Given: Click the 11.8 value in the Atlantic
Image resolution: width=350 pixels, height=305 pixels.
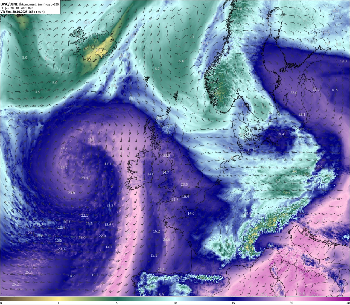Looking at the screenshot, I should [40, 236].
